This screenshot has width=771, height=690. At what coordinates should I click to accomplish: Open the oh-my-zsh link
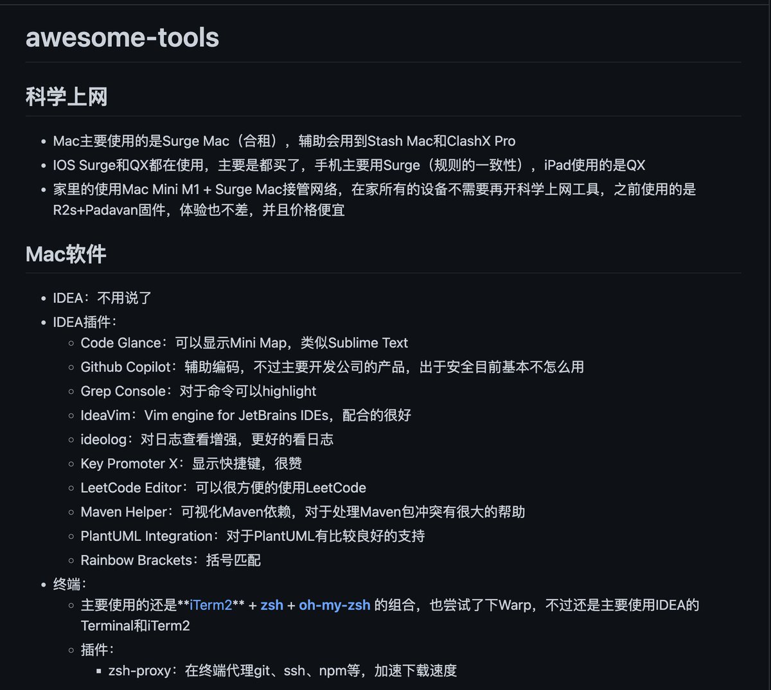[x=332, y=605]
